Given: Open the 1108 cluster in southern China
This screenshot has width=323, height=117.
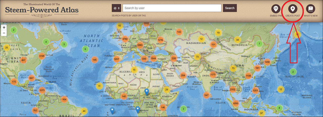Looking at the screenshot, I should pos(248,76).
